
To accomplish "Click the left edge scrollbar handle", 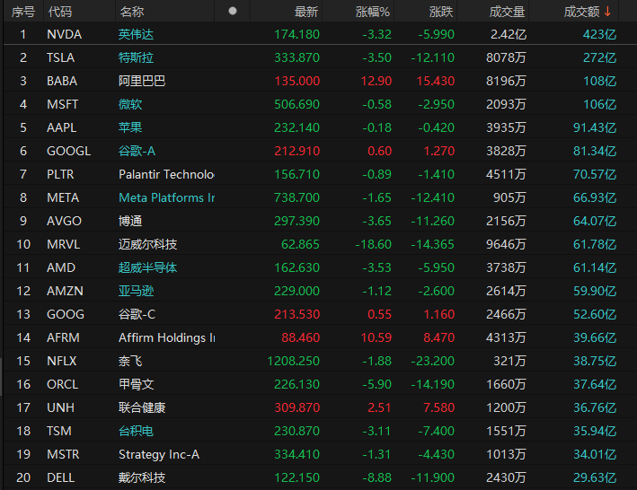I will (x=1, y=376).
